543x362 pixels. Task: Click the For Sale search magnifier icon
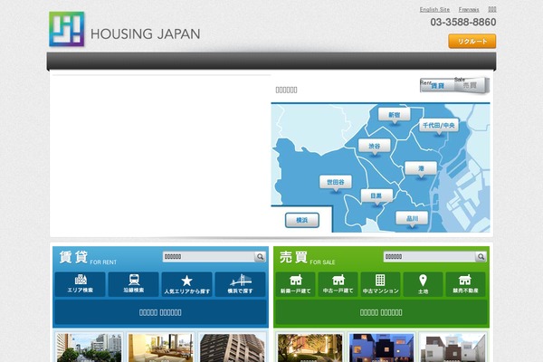481,257
